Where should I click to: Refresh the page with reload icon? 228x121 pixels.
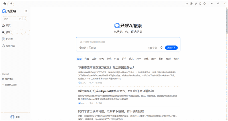coord(200,4)
